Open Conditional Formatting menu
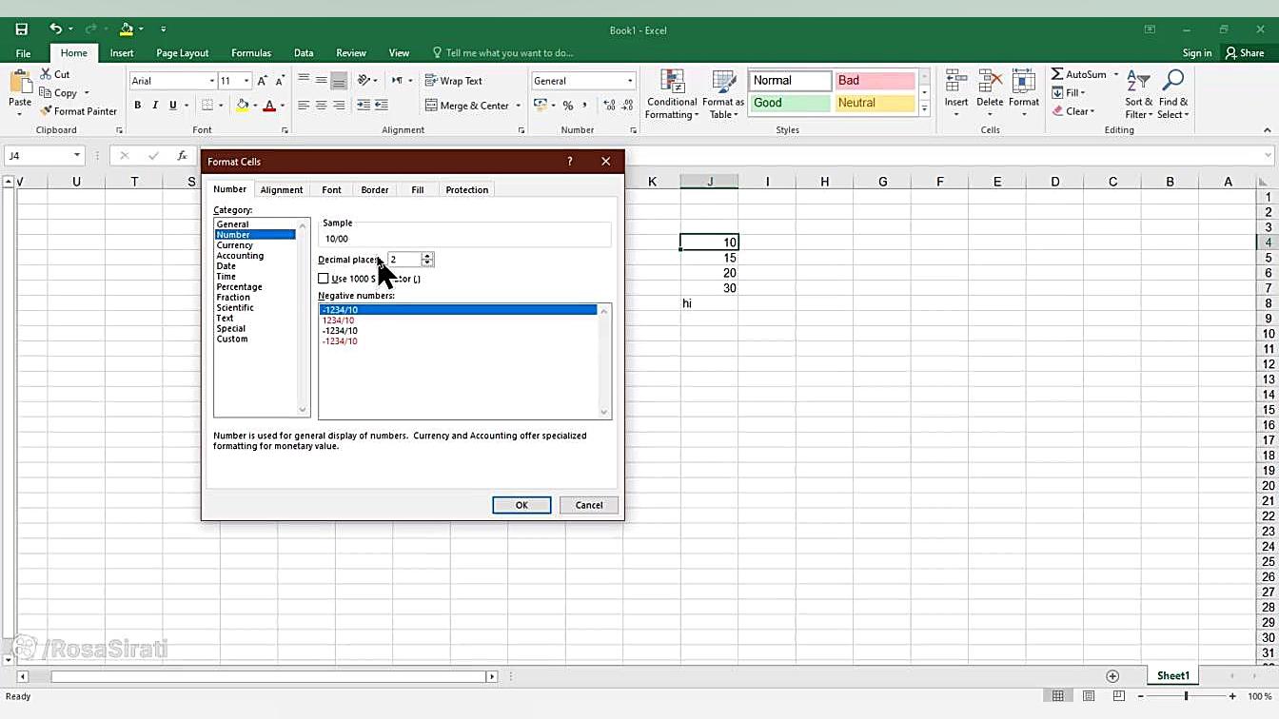Viewport: 1279px width, 719px height. point(672,94)
